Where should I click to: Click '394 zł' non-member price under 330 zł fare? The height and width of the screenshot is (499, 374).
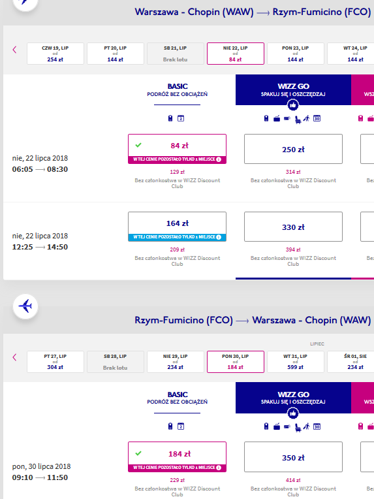[x=293, y=249]
